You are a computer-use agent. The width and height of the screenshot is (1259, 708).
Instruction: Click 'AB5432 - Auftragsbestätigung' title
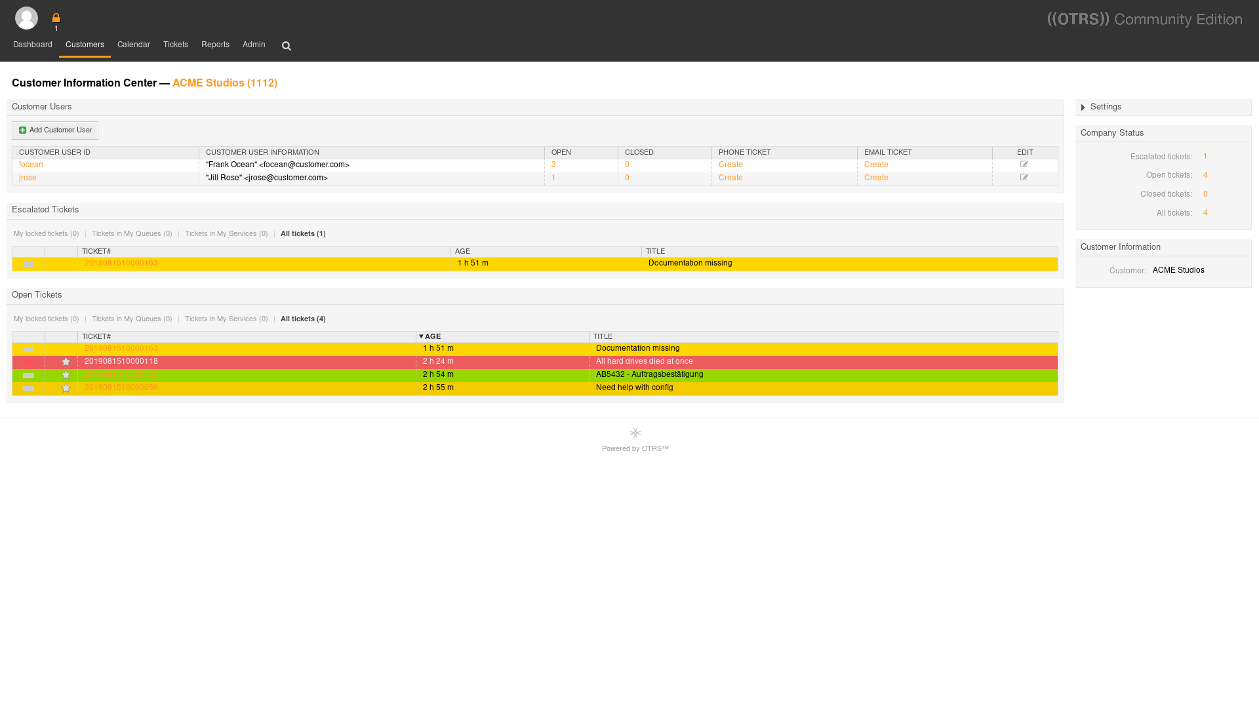point(649,375)
